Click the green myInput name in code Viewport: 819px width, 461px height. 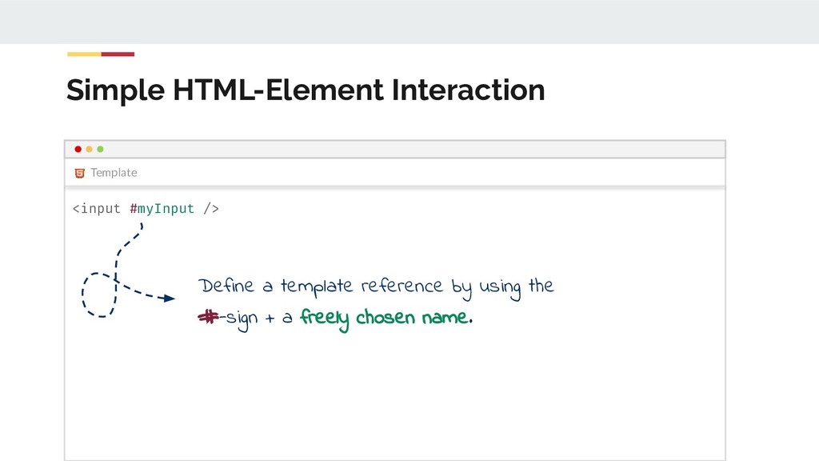pyautogui.click(x=166, y=209)
